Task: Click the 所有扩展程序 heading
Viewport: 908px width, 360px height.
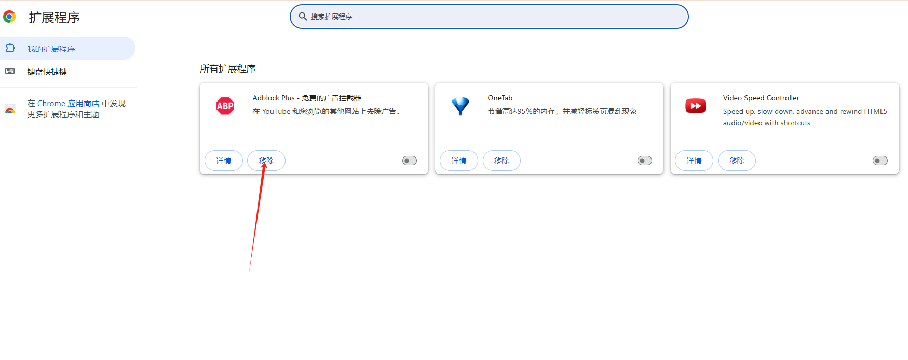Action: 228,69
